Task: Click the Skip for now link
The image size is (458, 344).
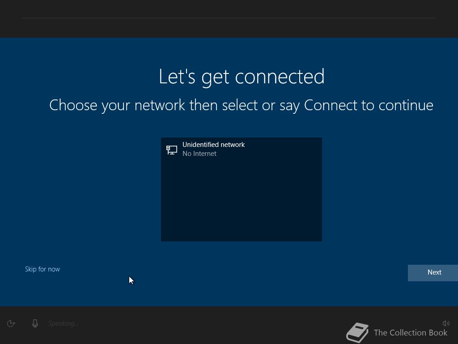Action: [42, 269]
